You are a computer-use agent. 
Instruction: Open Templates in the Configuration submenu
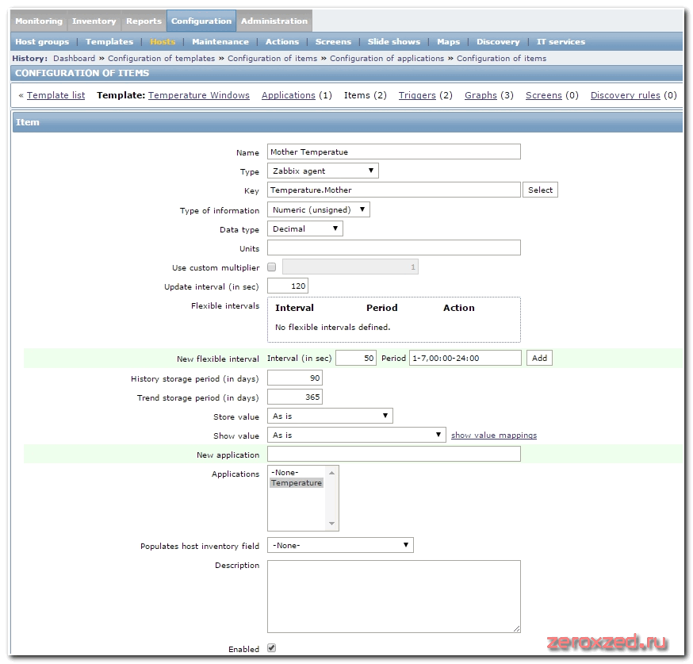109,42
